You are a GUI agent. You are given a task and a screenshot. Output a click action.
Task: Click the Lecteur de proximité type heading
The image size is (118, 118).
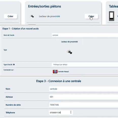[70, 42]
